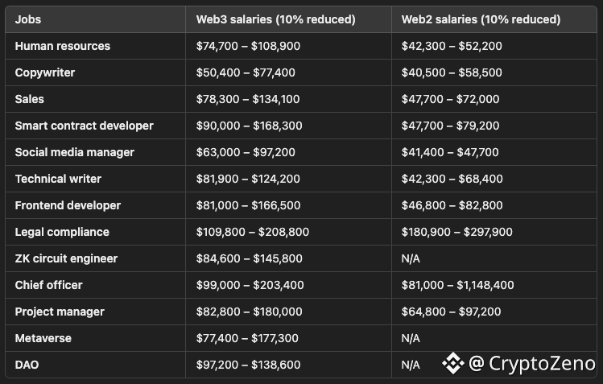Select Frontend developer Web3 salary range
This screenshot has width=603, height=384.
tap(249, 205)
